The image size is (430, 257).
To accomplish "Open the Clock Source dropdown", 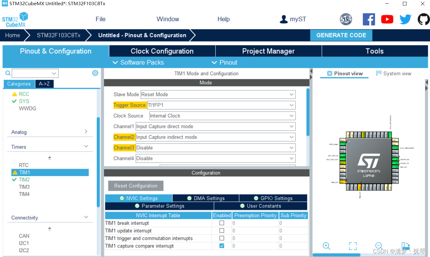I will (222, 116).
